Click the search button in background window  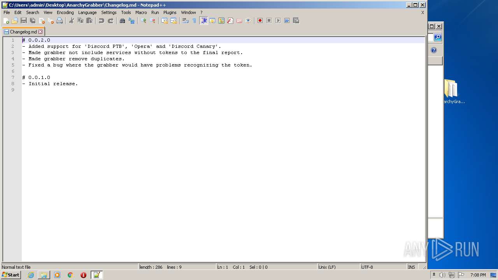438,37
